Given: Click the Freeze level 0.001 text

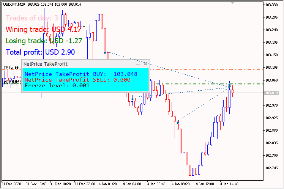Looking at the screenshot, I should point(57,85).
